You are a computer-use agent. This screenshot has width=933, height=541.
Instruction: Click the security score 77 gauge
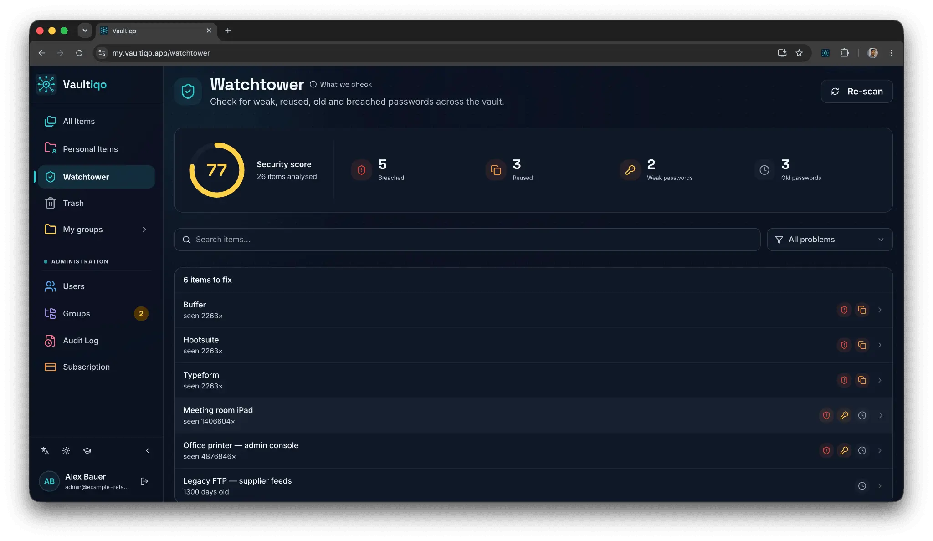click(217, 170)
